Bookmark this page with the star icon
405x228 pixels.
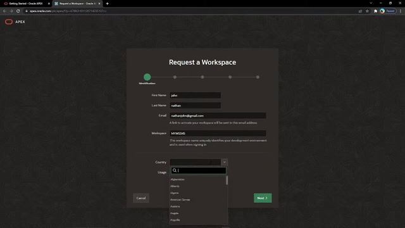coord(367,11)
